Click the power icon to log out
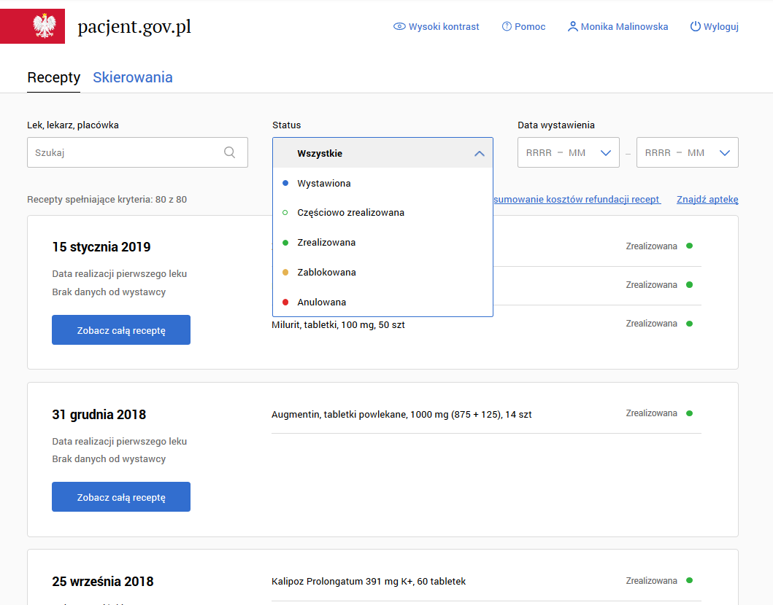The width and height of the screenshot is (773, 605). tap(695, 27)
